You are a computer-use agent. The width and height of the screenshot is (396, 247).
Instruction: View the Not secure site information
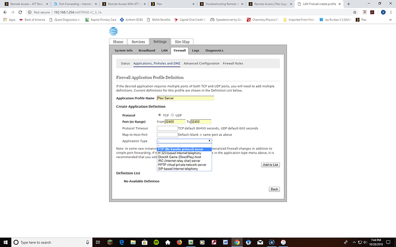[x=39, y=12]
